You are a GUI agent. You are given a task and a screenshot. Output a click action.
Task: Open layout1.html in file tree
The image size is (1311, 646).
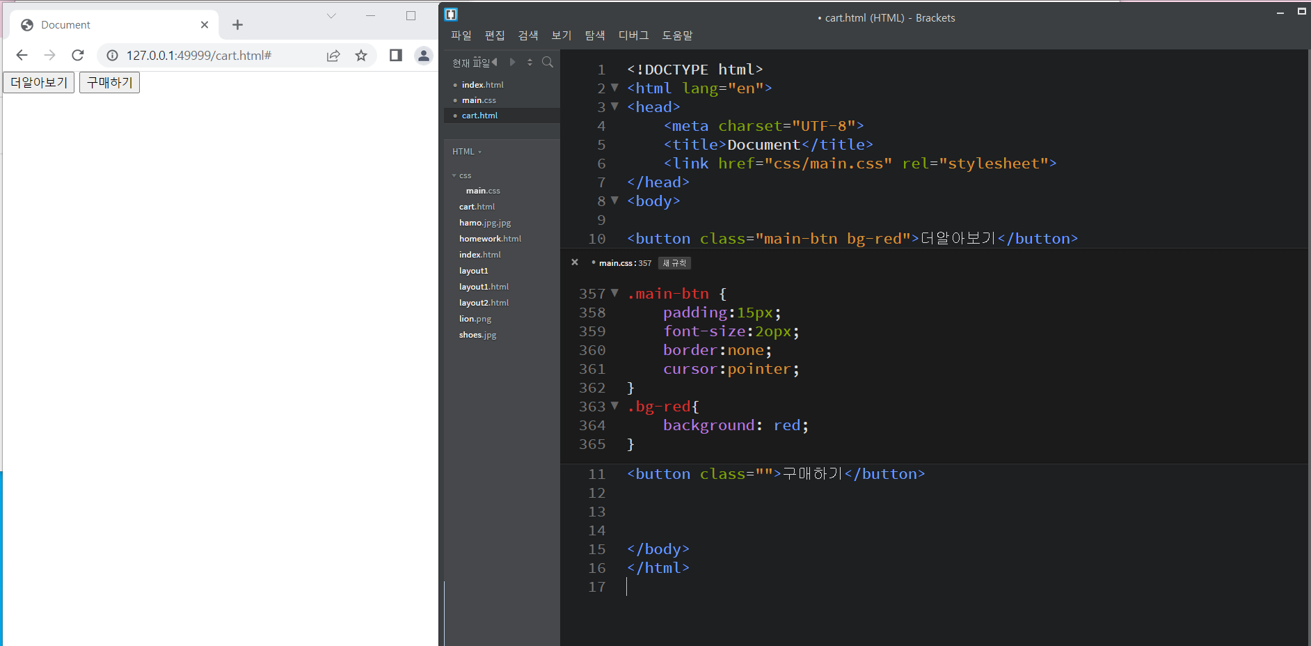pos(484,287)
